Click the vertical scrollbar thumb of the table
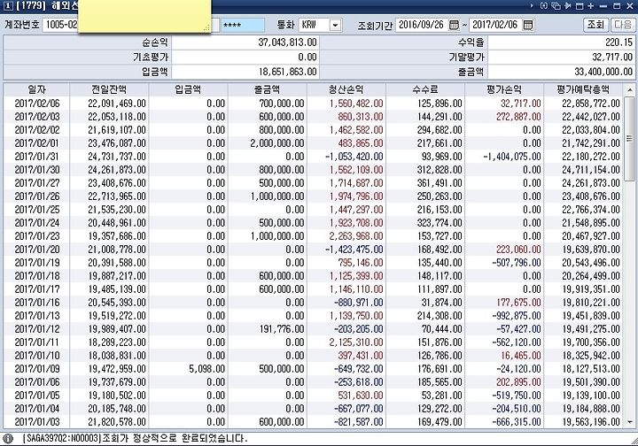 [629, 139]
